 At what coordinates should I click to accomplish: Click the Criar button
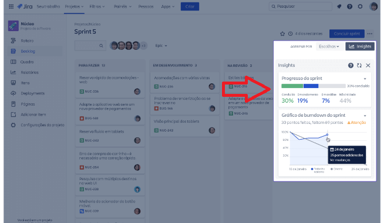coord(190,6)
